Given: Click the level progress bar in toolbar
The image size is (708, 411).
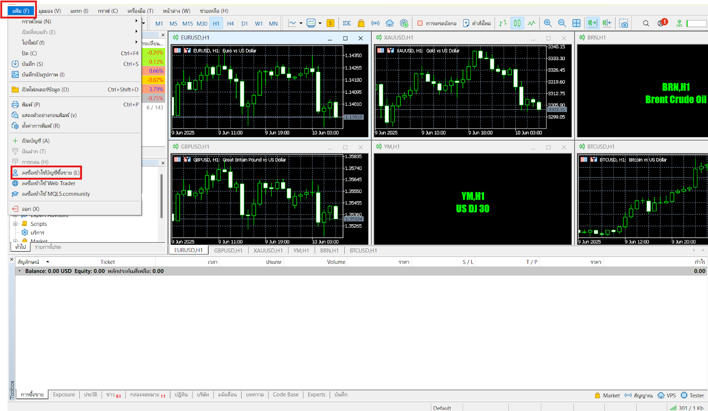Looking at the screenshot, I should (696, 23).
